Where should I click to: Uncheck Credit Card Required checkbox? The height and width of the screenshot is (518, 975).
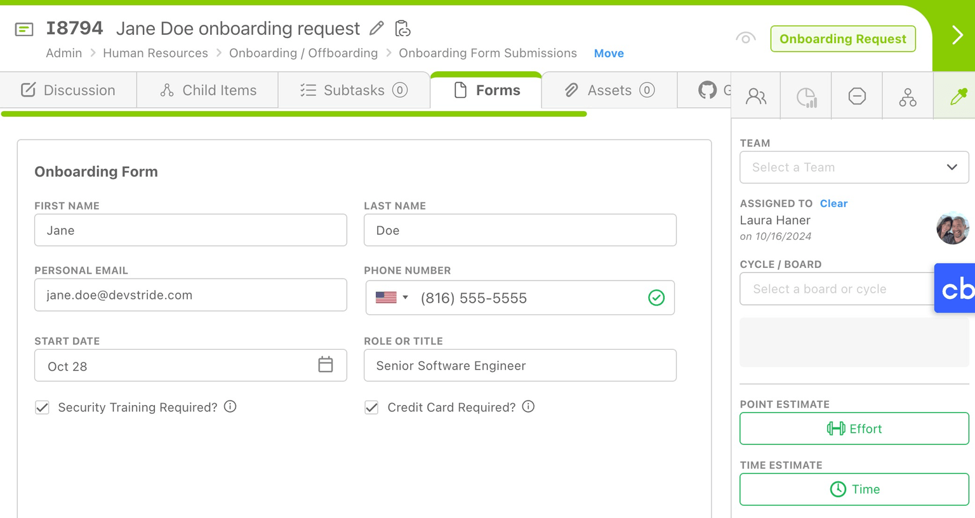[x=372, y=408]
